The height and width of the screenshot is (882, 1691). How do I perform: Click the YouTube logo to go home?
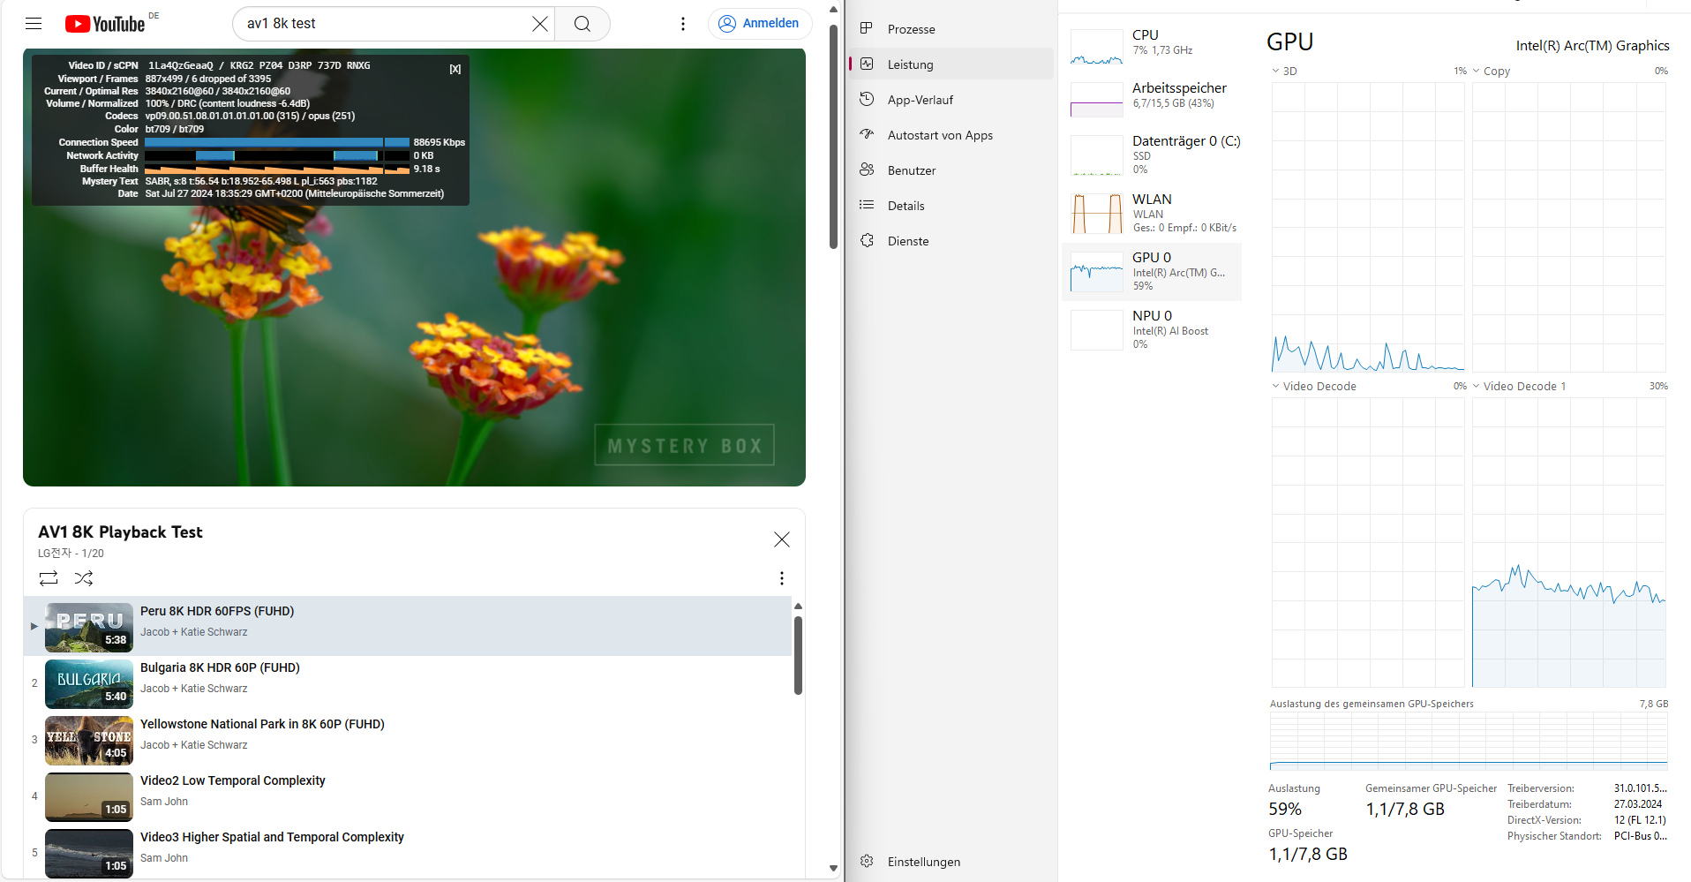(105, 24)
